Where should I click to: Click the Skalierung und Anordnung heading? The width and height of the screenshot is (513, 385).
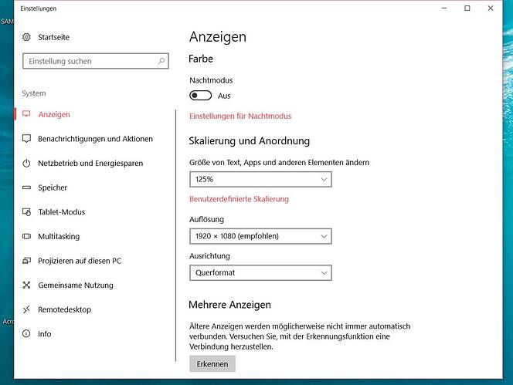pyautogui.click(x=250, y=141)
